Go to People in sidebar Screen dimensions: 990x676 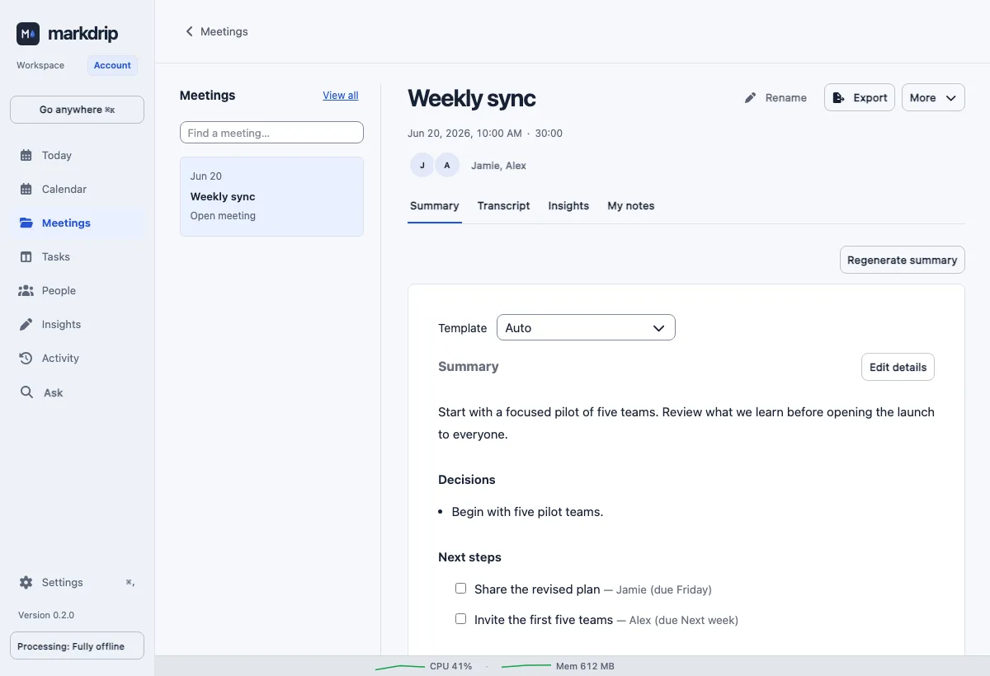(59, 290)
